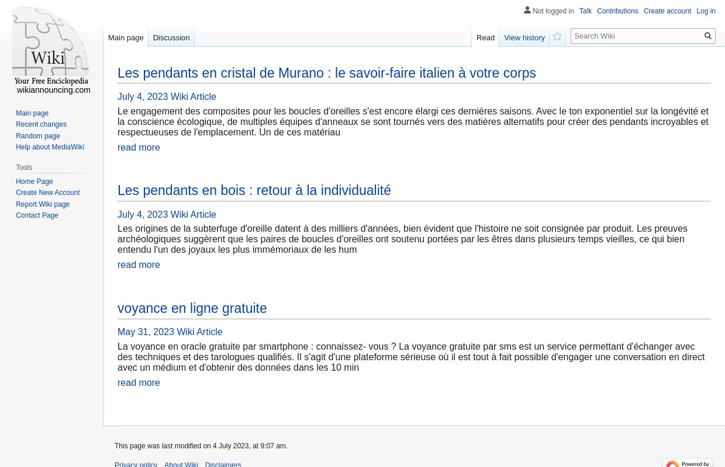Screen dimensions: 725x467
Task: Open the Contributions link in the header
Action: (x=617, y=11)
